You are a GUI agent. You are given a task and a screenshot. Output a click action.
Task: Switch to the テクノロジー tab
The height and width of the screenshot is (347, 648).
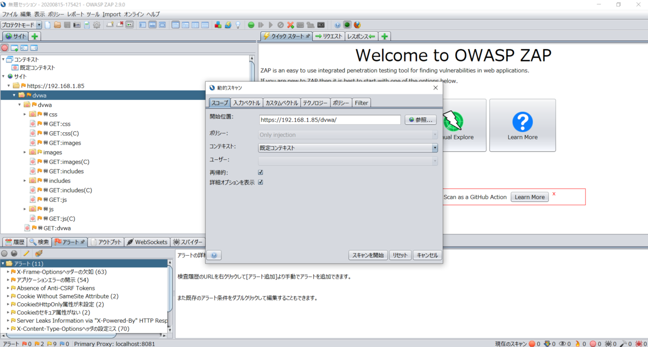[315, 103]
